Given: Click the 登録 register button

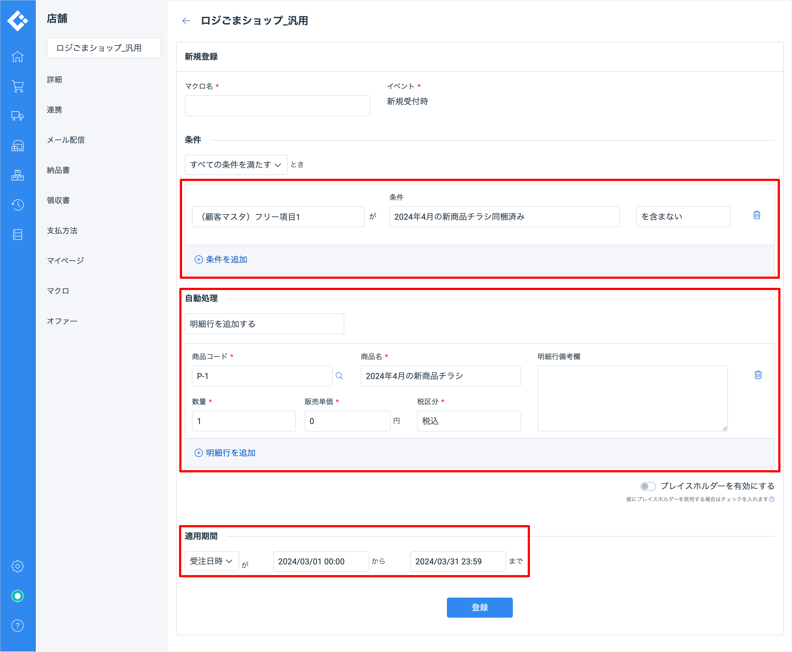Looking at the screenshot, I should click(x=480, y=607).
